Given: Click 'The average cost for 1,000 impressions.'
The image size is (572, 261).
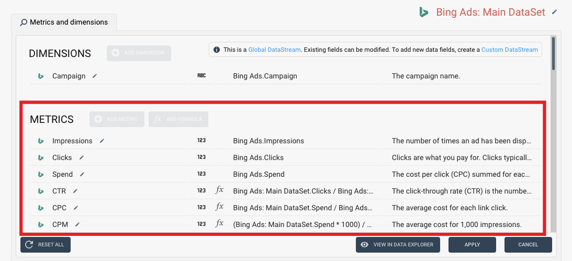Looking at the screenshot, I should (457, 224).
